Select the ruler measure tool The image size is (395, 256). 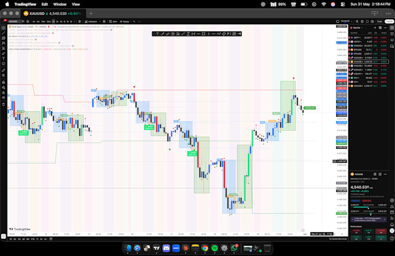coord(3,70)
